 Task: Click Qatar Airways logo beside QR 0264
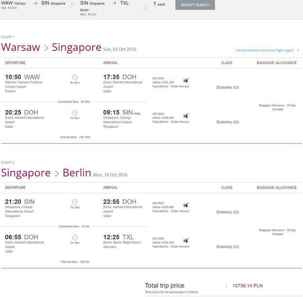186,80
